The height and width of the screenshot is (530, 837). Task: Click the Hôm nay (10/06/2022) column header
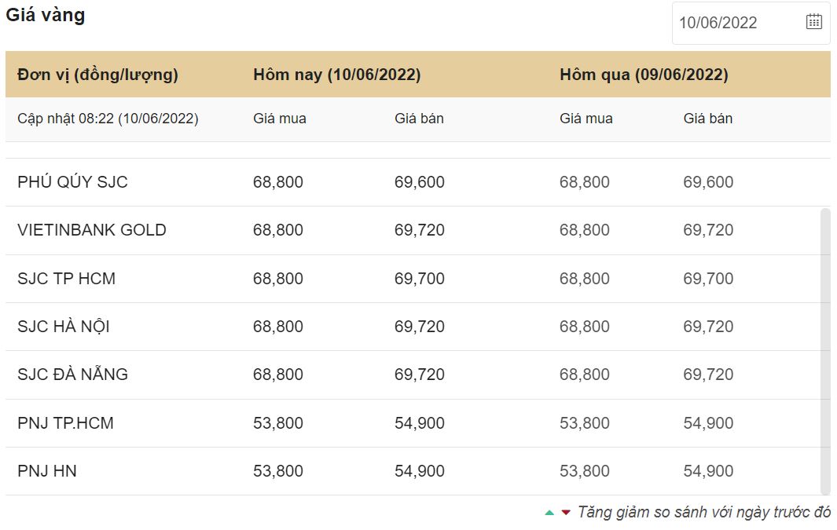pyautogui.click(x=336, y=75)
